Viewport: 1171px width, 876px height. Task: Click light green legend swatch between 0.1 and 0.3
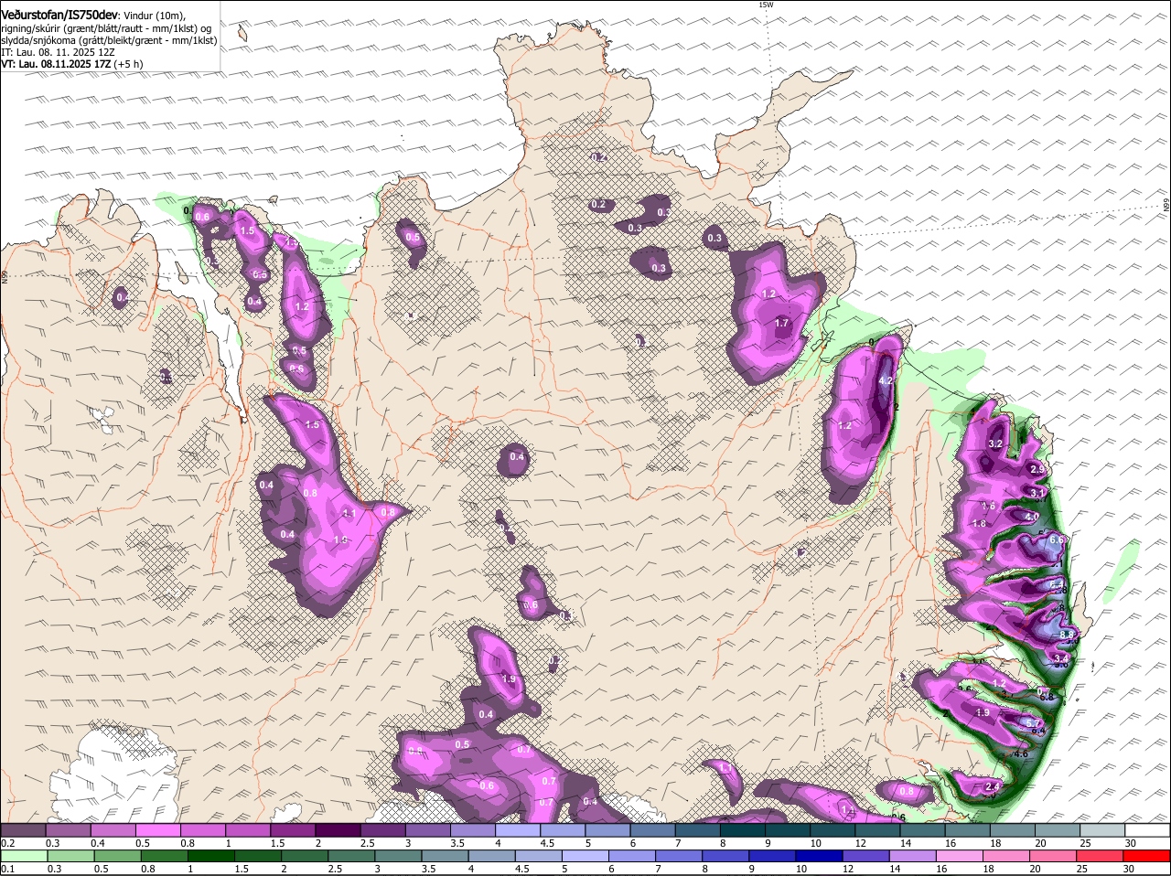click(23, 856)
